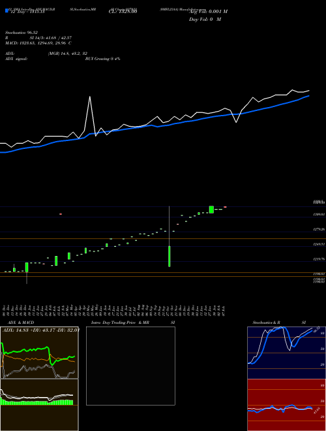Click the 'Intra Day Trading Price & MR' title
The width and height of the screenshot is (326, 431).
pos(120,323)
